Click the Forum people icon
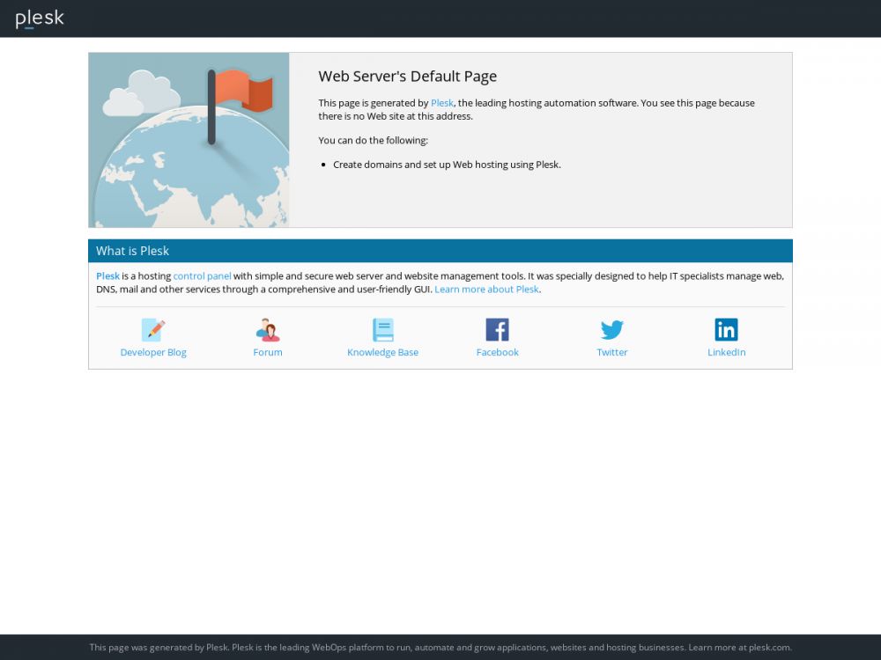Image resolution: width=881 pixels, height=660 pixels. [268, 330]
